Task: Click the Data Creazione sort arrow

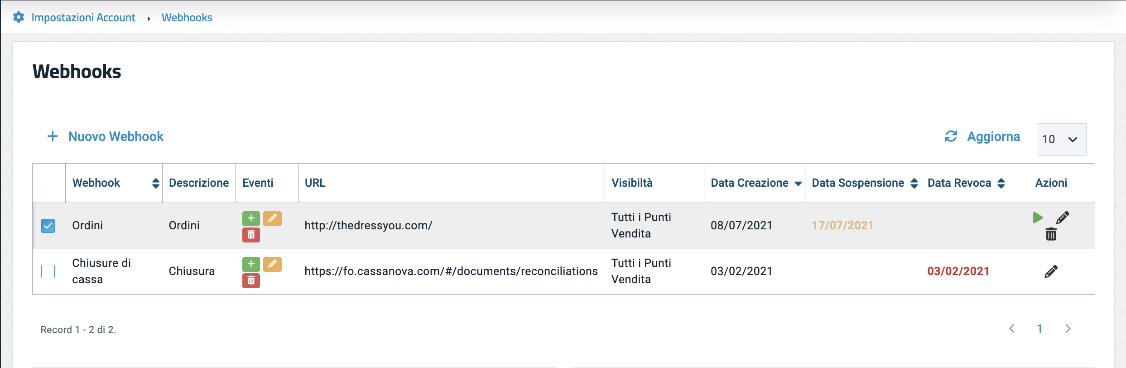Action: pyautogui.click(x=798, y=183)
